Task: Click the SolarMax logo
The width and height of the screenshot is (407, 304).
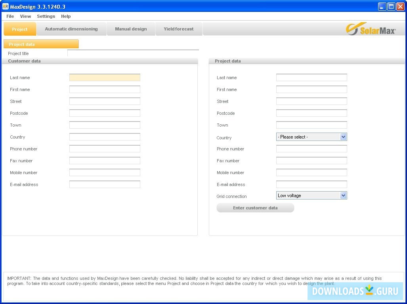Action: click(371, 29)
